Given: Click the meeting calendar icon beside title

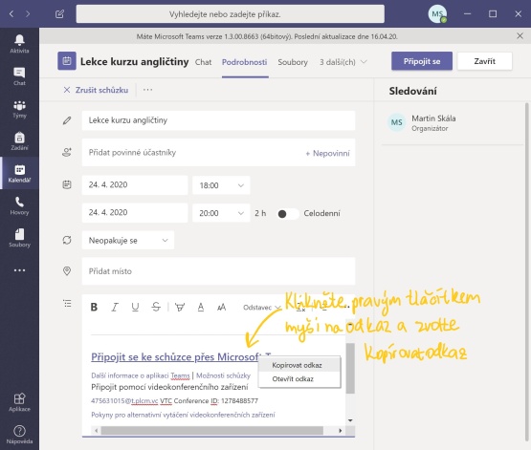Looking at the screenshot, I should coord(67,61).
